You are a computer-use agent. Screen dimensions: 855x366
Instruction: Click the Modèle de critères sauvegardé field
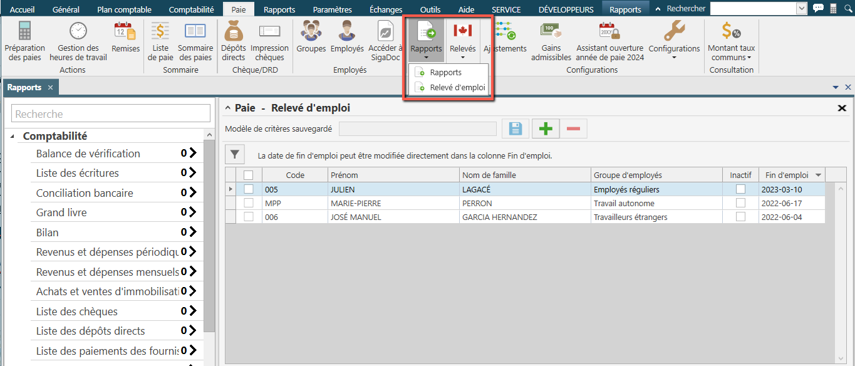[418, 129]
